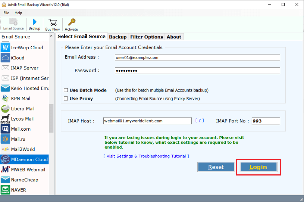Image resolution: width=304 pixels, height=202 pixels.
Task: Select Lycos Mail text in source list
Action: [x=22, y=119]
